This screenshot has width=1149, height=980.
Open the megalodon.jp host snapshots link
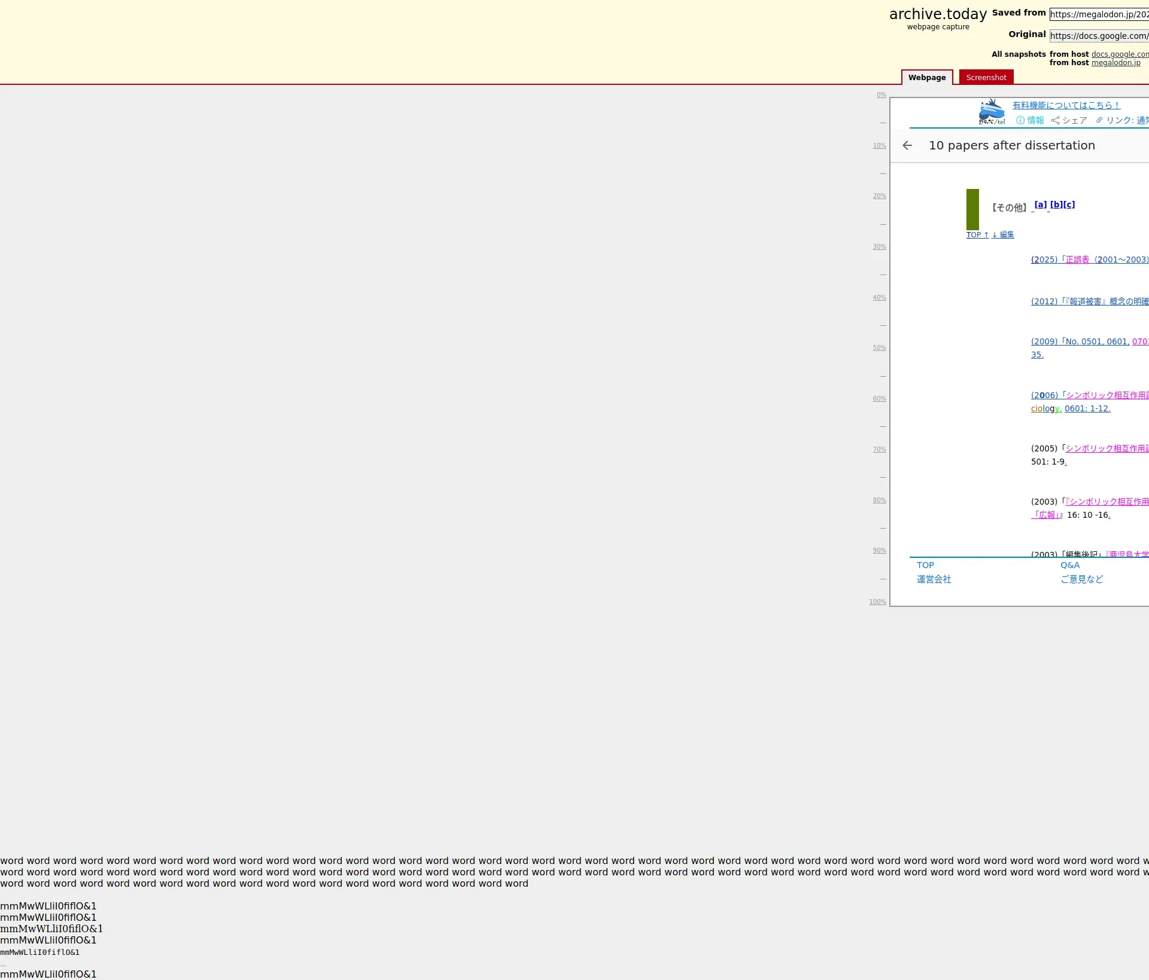point(1115,63)
